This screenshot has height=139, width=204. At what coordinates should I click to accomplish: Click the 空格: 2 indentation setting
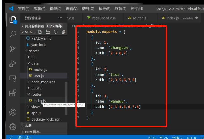[x=177, y=138]
